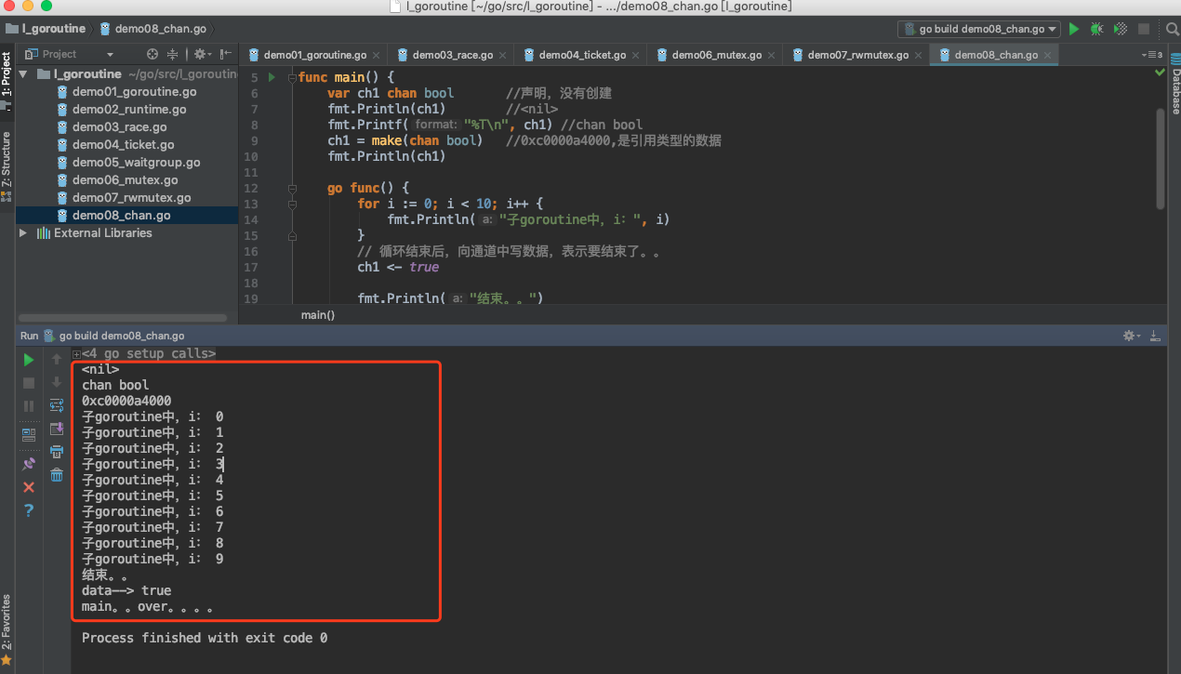Expand the folded 4 go setup calls
1181x674 pixels.
[x=76, y=354]
